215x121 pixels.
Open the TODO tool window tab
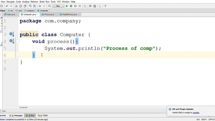43,116
